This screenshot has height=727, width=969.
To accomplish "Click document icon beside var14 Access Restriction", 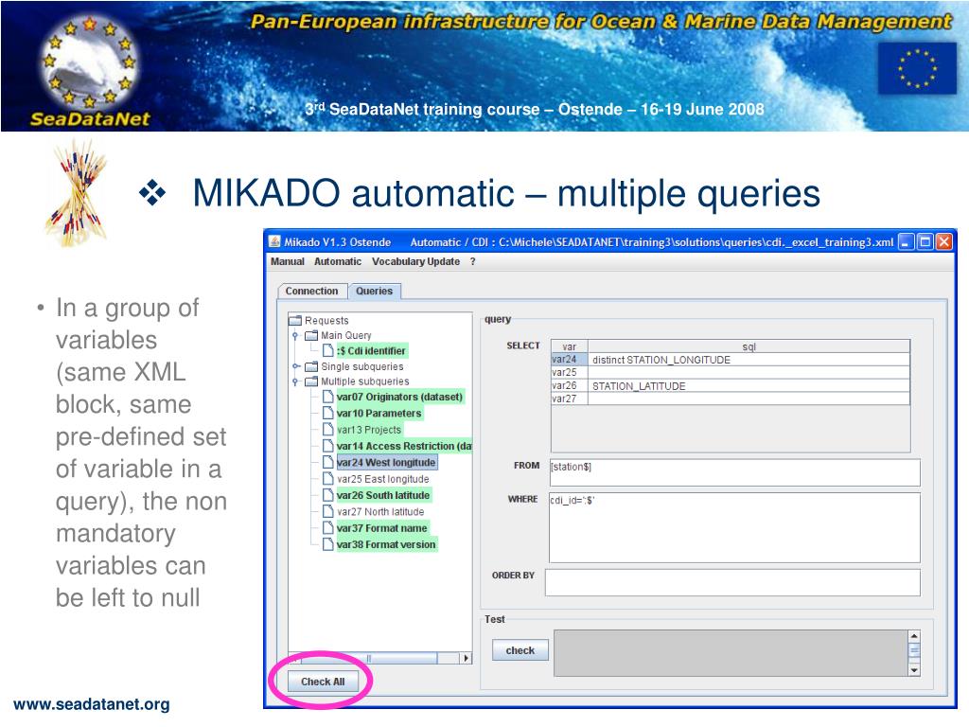I will click(328, 446).
